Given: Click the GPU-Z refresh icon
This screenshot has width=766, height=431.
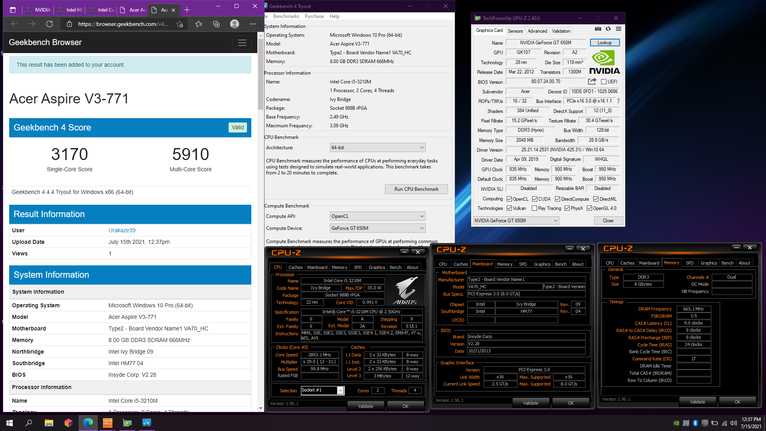Looking at the screenshot, I should pos(608,29).
